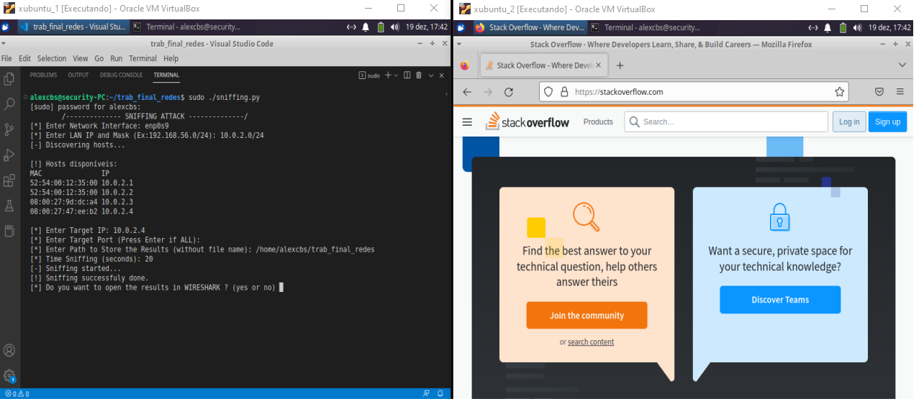924x404 pixels.
Task: Maximize the terminal panel with the chevron
Action: coord(431,75)
